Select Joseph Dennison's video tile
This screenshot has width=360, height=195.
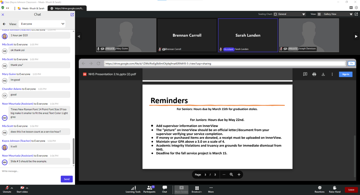pos(309,35)
